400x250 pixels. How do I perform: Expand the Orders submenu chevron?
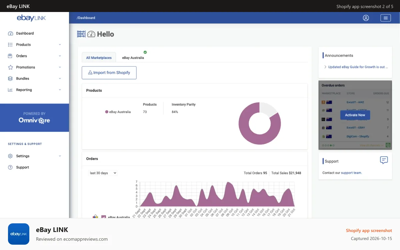click(x=60, y=56)
